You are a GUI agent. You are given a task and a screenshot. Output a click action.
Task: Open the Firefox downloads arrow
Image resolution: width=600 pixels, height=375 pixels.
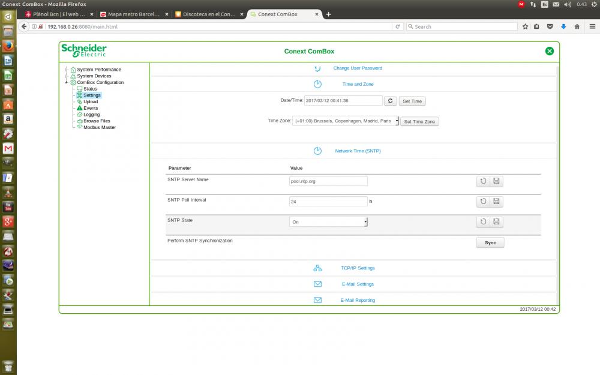(563, 27)
